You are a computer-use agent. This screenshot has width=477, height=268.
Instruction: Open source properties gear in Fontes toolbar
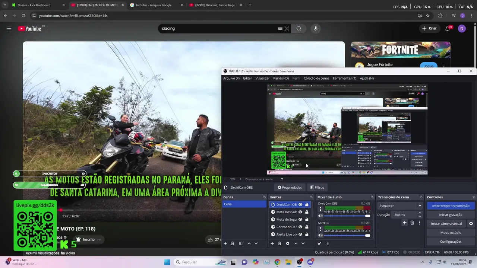[x=288, y=243]
